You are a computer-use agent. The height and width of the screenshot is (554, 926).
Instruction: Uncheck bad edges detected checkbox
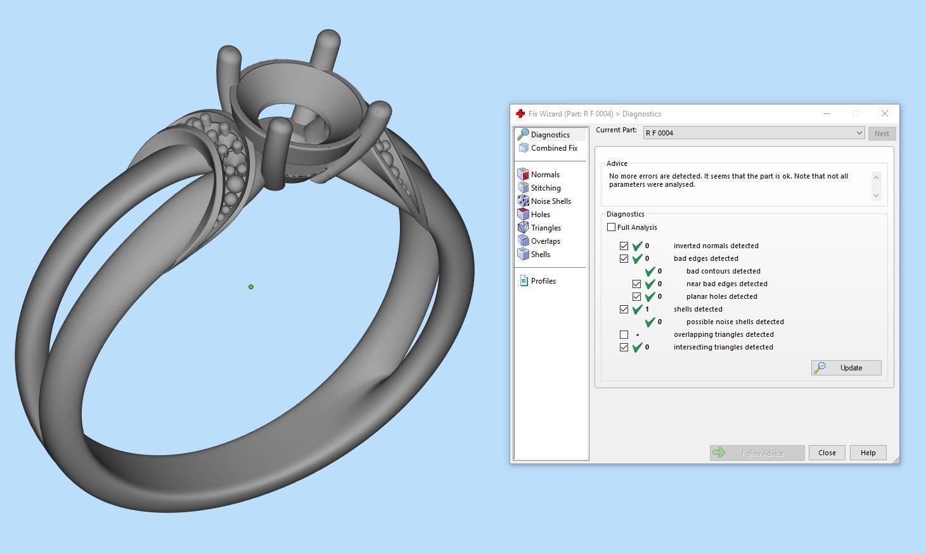[624, 258]
